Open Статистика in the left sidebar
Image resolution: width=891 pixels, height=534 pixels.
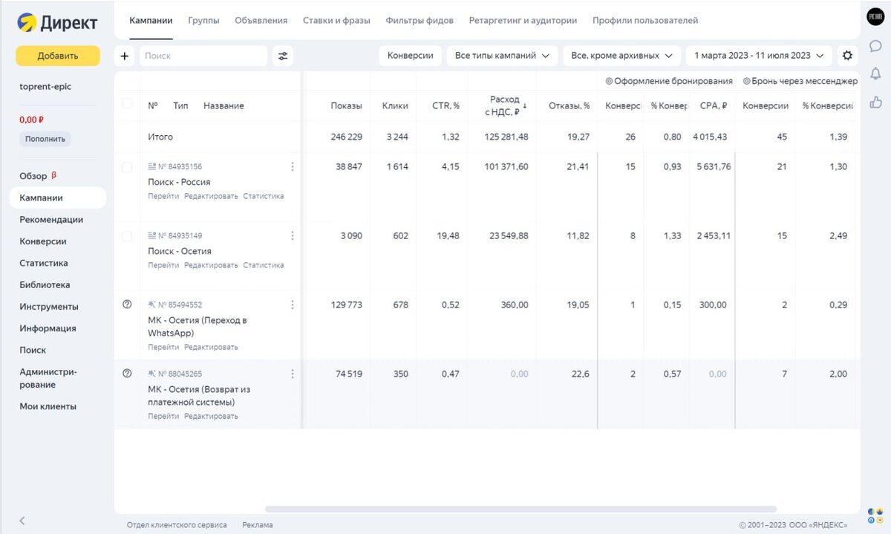coord(44,263)
